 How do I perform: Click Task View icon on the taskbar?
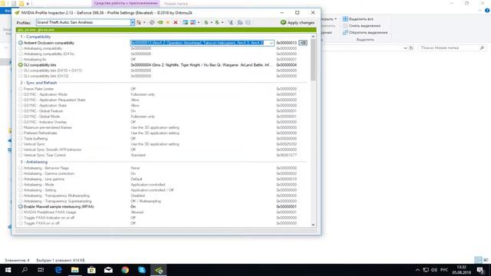41,270
